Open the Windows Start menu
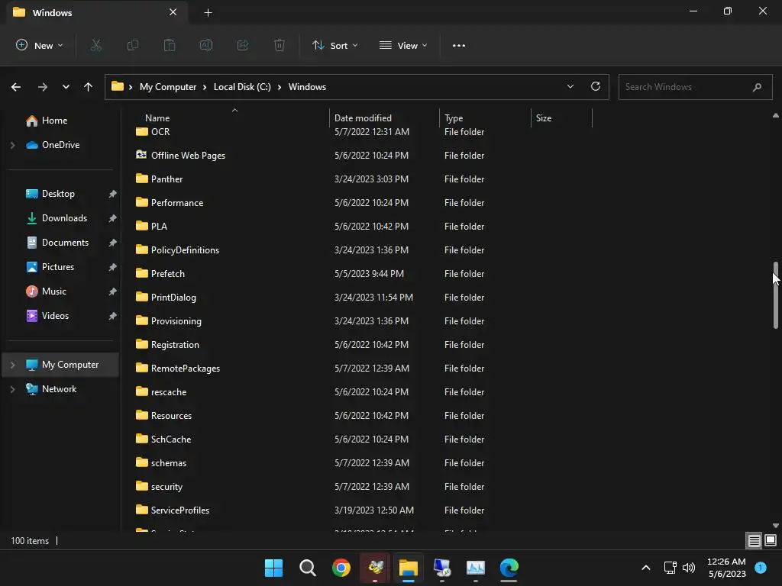 [274, 568]
